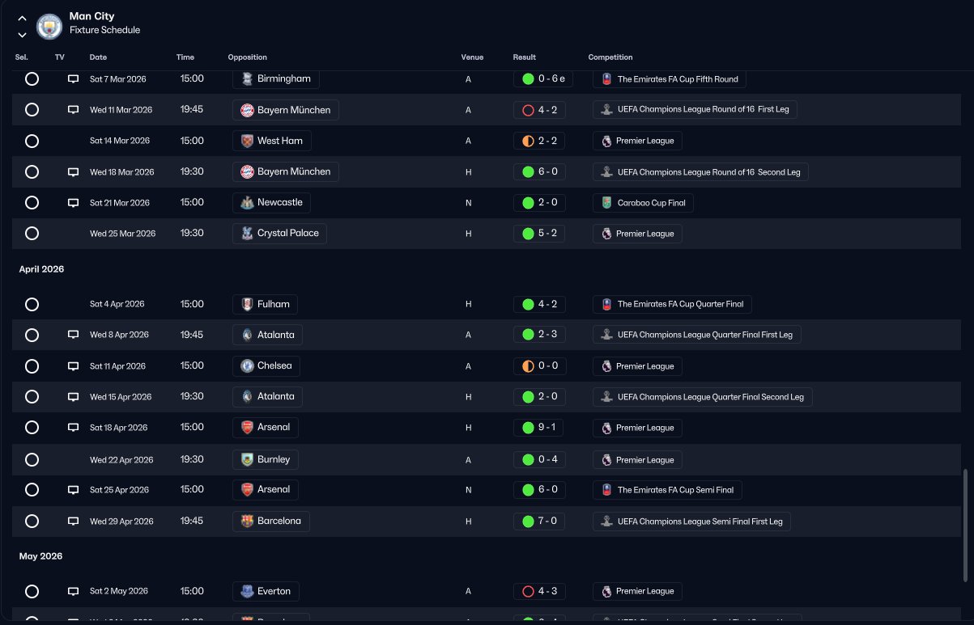Image resolution: width=974 pixels, height=625 pixels.
Task: Select the Chelsea fixture radio button
Action: (x=32, y=366)
